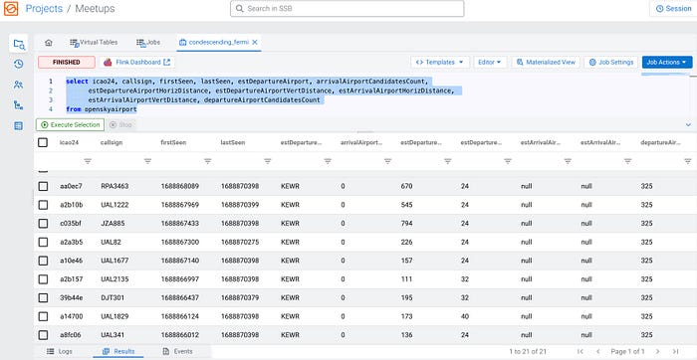This screenshot has width=697, height=360.
Task: Open the table list sidebar icon
Action: point(18,125)
